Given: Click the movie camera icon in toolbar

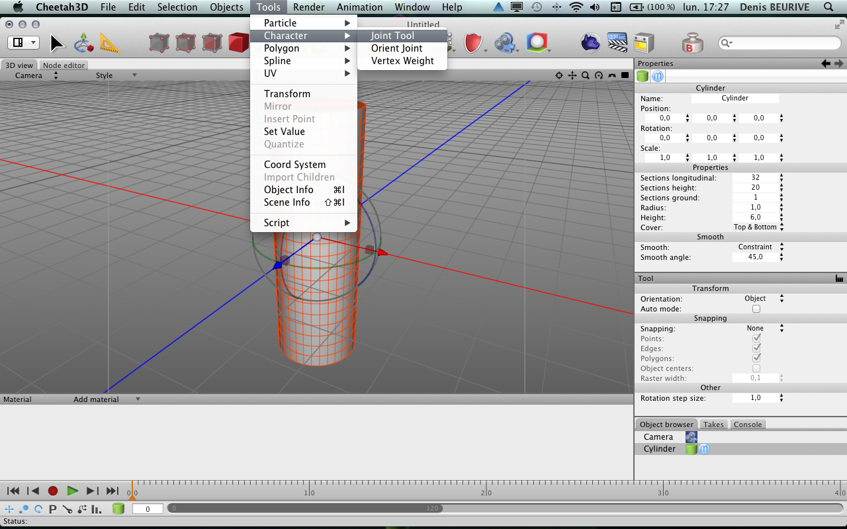Looking at the screenshot, I should tap(505, 43).
